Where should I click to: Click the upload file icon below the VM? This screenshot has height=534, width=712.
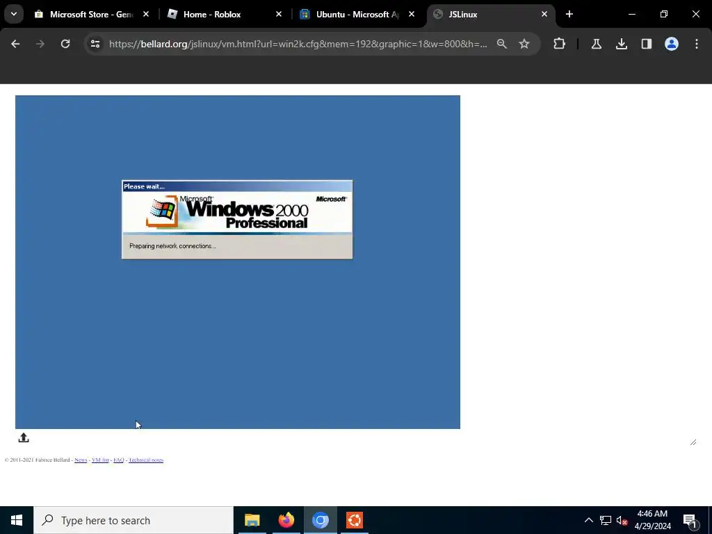(24, 437)
